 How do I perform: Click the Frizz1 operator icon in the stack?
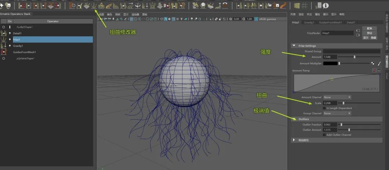pyautogui.click(x=4, y=40)
